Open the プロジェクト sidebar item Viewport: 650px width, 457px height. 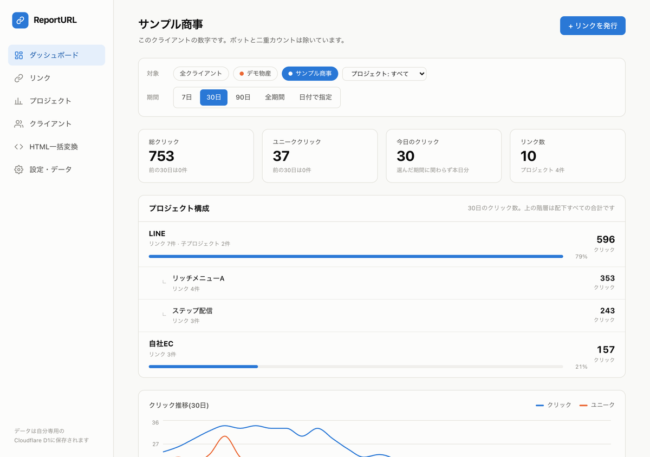[56, 101]
